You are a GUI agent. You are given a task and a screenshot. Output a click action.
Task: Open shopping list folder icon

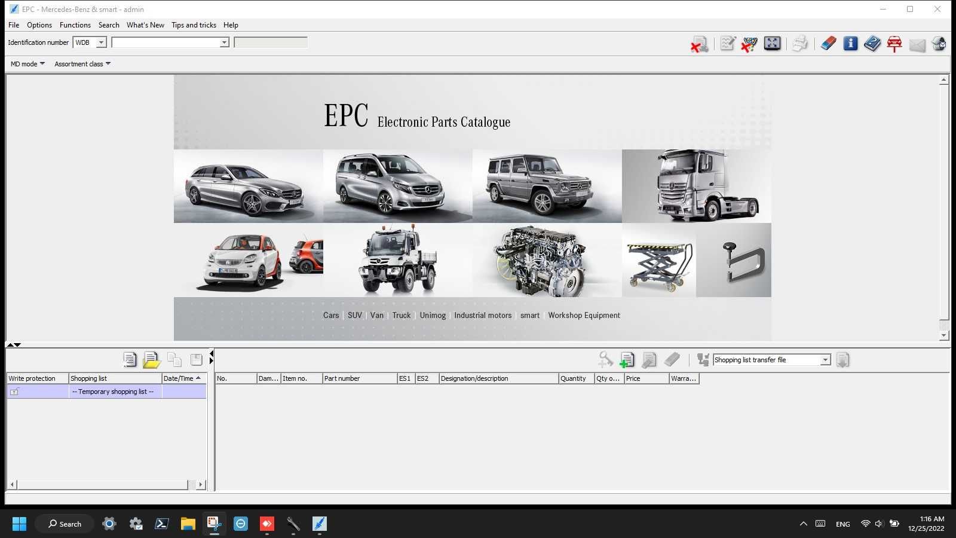click(152, 359)
